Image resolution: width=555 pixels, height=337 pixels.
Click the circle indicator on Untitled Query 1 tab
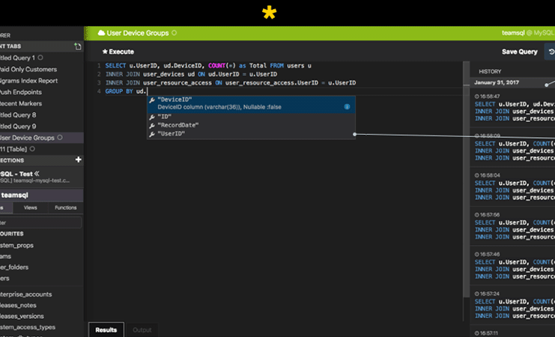click(x=40, y=58)
